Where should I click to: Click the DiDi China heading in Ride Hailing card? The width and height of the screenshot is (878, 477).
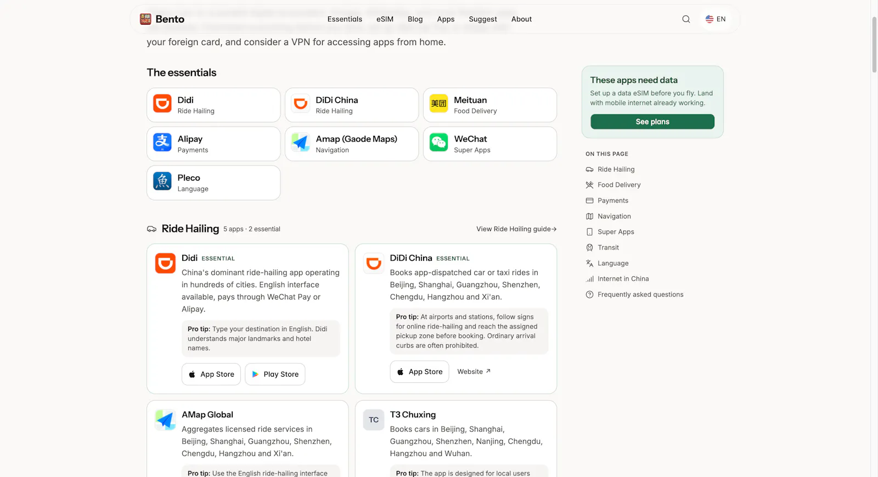(x=411, y=258)
